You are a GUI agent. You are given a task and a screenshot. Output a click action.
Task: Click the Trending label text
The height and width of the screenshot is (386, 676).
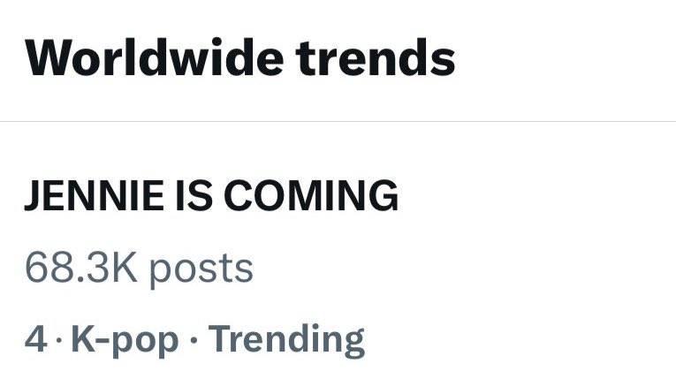287,339
